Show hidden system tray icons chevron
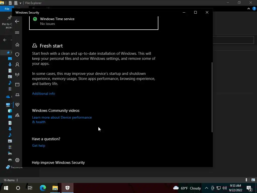The height and width of the screenshot is (193, 257). 207,188
